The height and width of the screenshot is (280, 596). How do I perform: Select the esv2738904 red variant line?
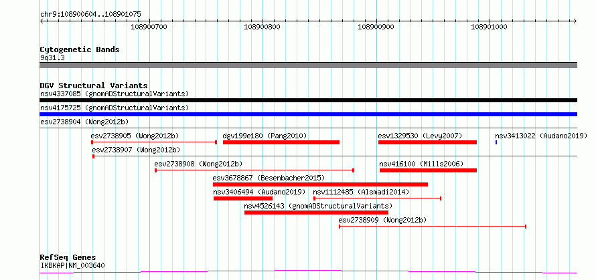(x=308, y=128)
